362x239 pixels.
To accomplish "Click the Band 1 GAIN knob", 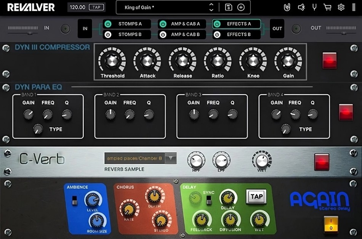I will (29, 114).
